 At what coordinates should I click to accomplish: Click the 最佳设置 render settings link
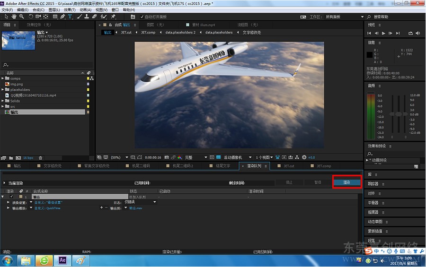click(49, 202)
